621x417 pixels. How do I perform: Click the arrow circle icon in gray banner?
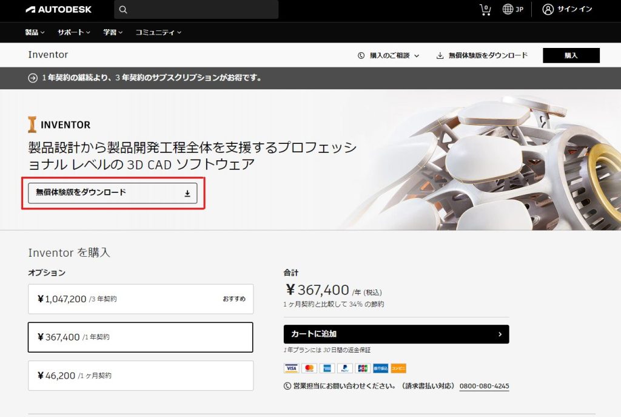point(33,78)
